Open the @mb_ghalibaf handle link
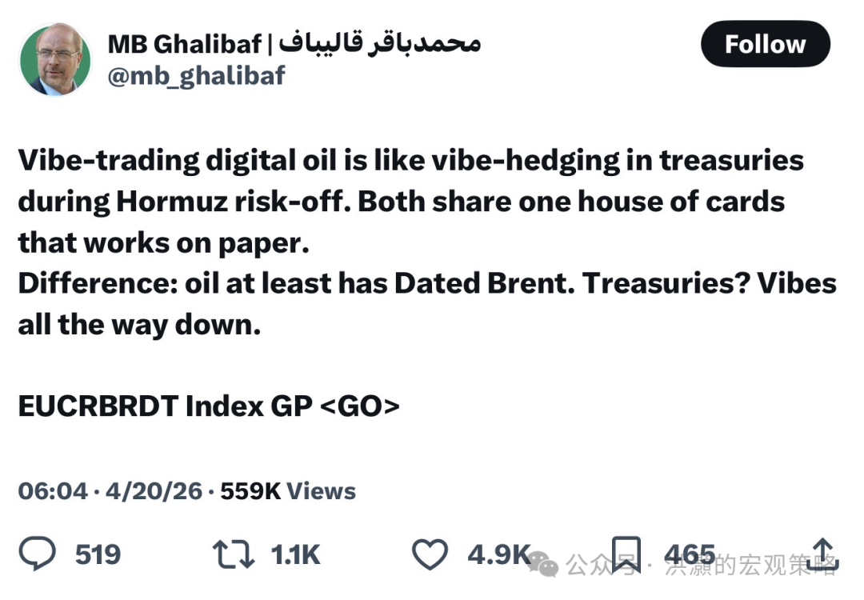864x600 pixels. [x=197, y=75]
